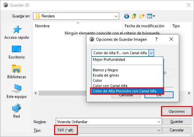
Task: Open Bibliotecas location
Action: point(16,72)
